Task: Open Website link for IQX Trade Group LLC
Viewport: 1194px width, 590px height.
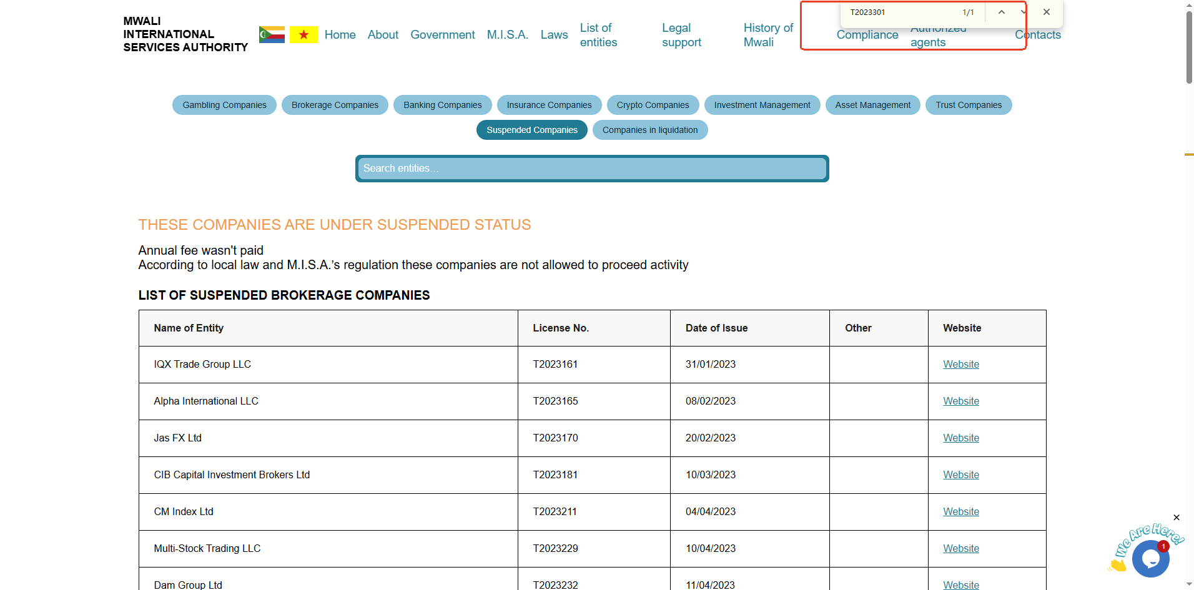Action: 960,365
